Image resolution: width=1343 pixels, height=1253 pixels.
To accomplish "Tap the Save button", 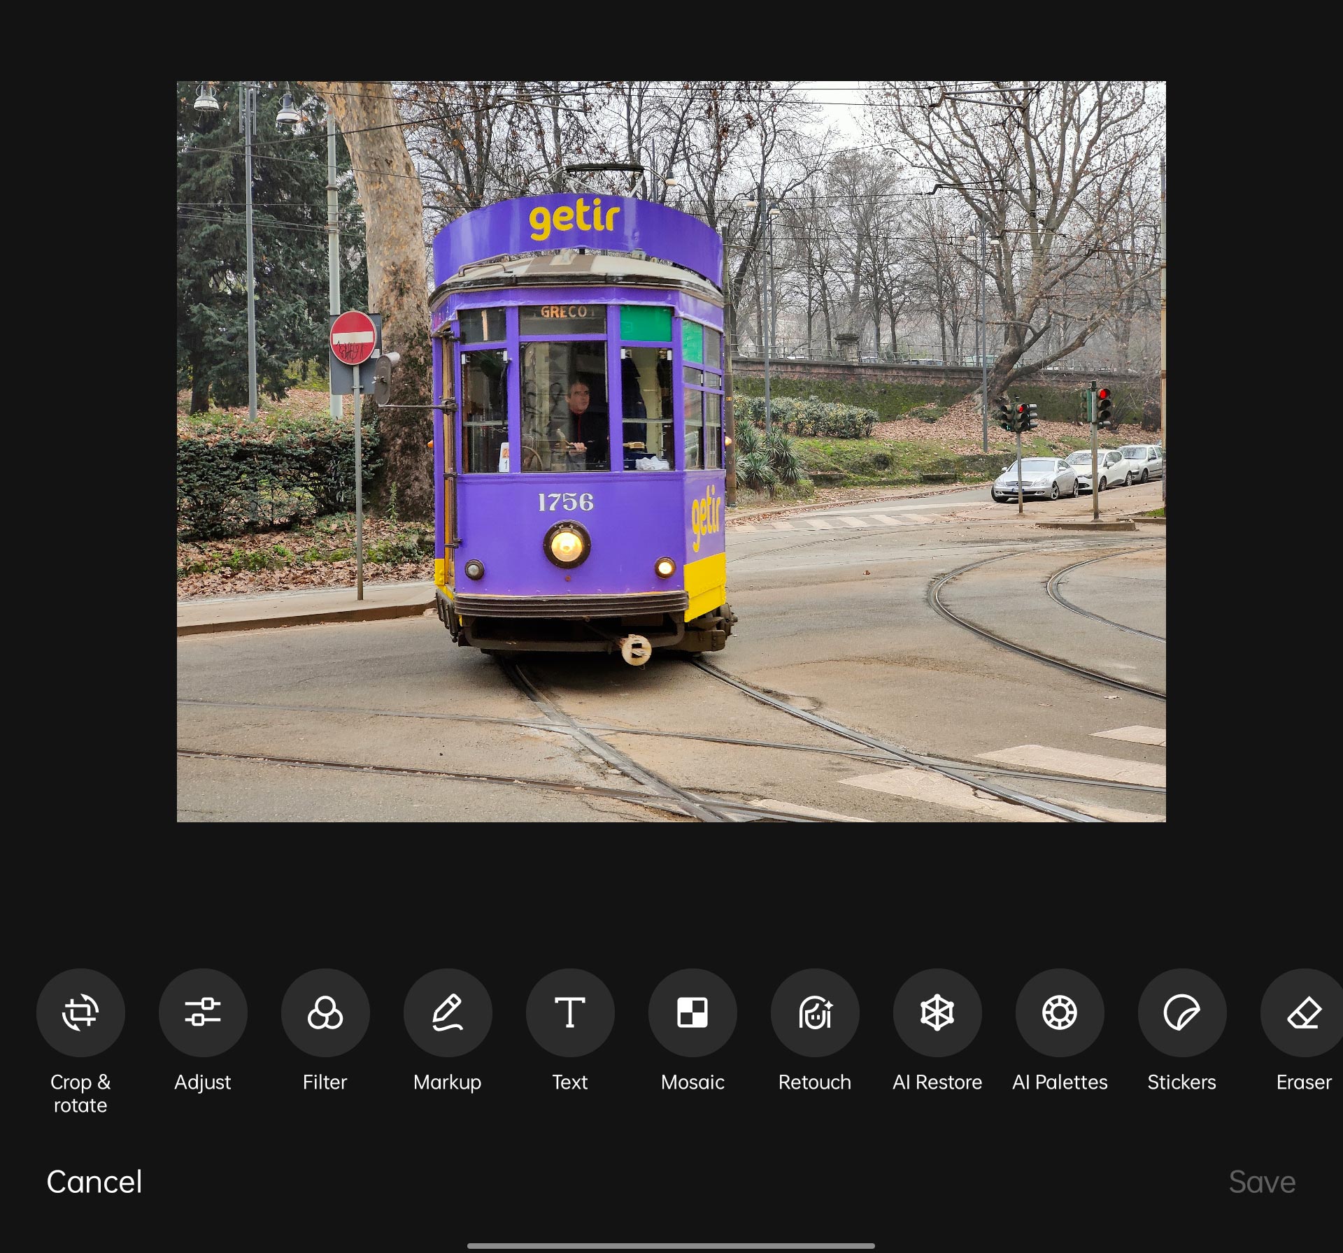I will tap(1263, 1182).
